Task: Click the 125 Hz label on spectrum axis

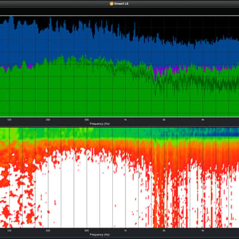Action: [9, 119]
